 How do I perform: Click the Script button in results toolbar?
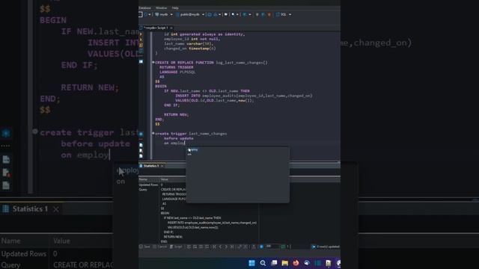tap(176, 247)
